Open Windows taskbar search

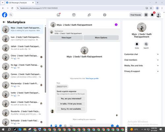point(9,129)
